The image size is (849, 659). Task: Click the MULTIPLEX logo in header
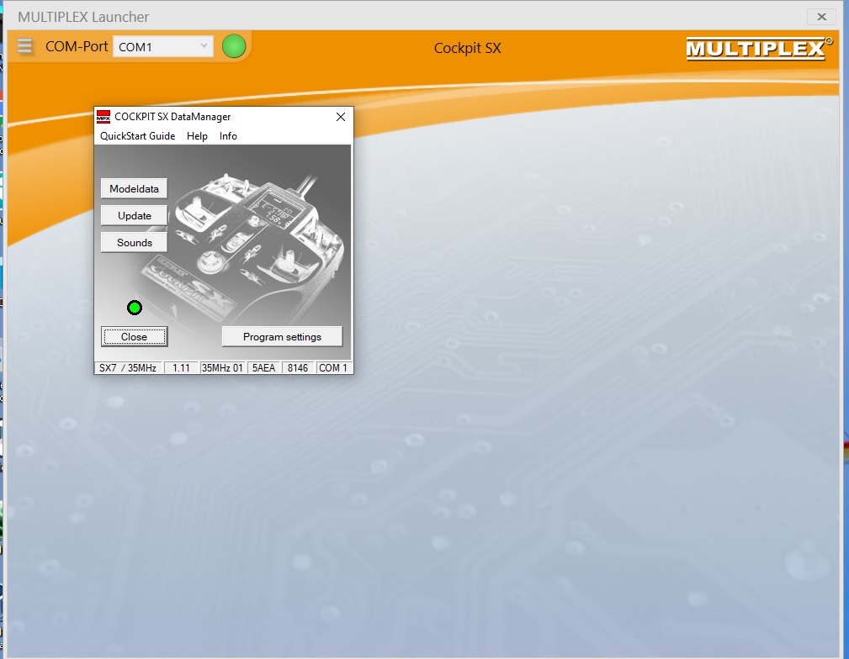click(x=758, y=49)
